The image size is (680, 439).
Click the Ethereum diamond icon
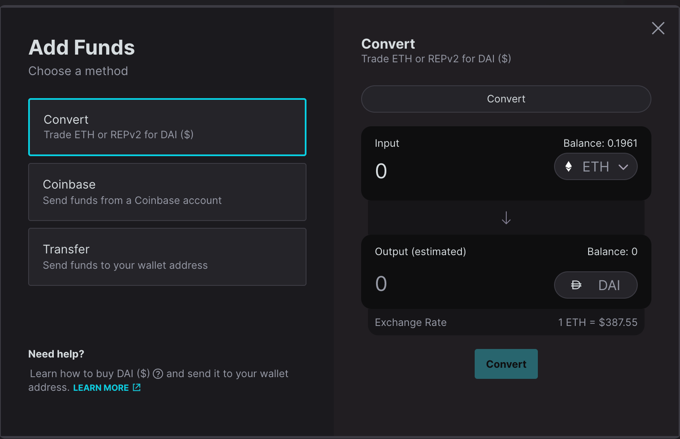(x=569, y=166)
